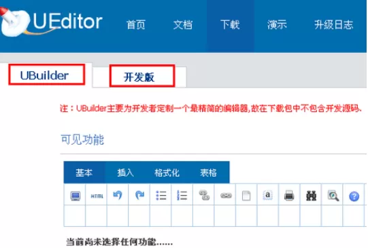Click the blank page clear document icon
The image size is (368, 248).
tap(246, 196)
